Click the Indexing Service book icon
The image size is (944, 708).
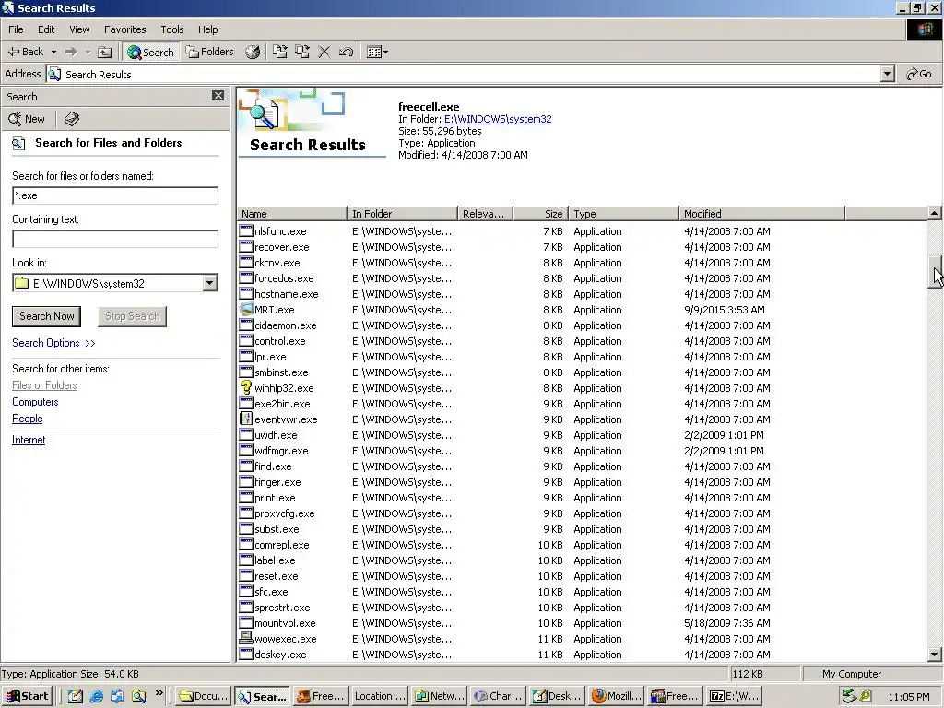72,119
